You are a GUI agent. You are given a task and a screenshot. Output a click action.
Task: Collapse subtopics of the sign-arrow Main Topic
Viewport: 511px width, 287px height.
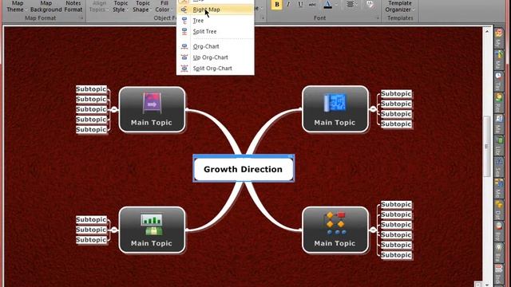(x=114, y=109)
